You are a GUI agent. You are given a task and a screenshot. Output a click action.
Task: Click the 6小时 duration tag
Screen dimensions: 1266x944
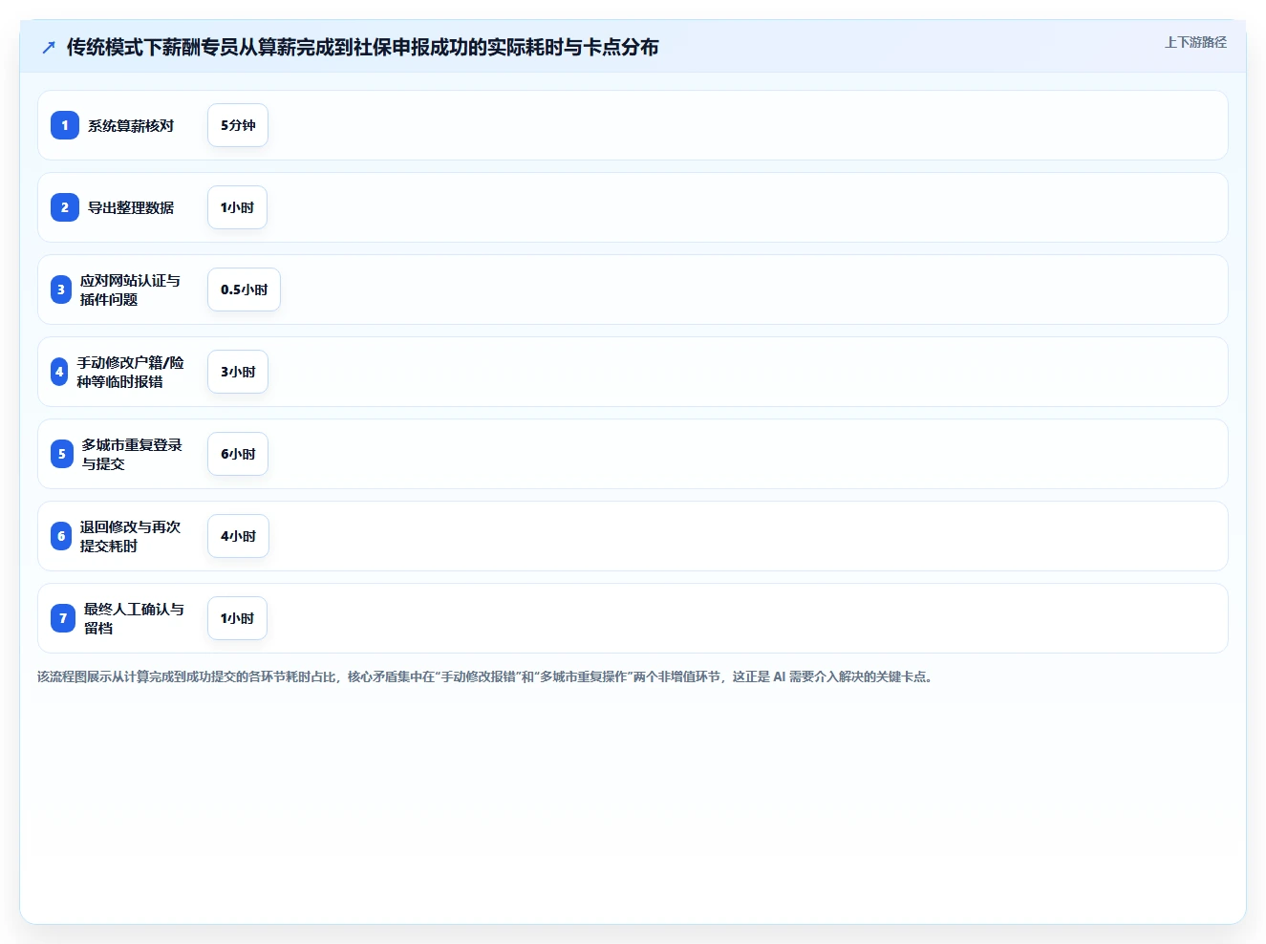[x=238, y=454]
